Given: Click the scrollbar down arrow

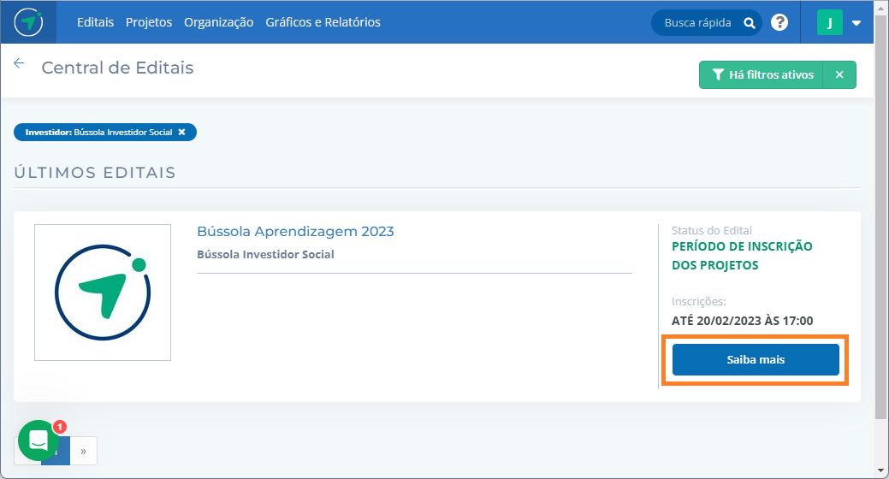Looking at the screenshot, I should click(x=880, y=471).
